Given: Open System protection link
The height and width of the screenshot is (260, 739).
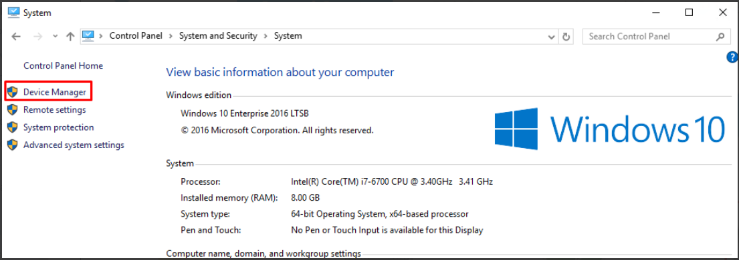Looking at the screenshot, I should click(58, 127).
